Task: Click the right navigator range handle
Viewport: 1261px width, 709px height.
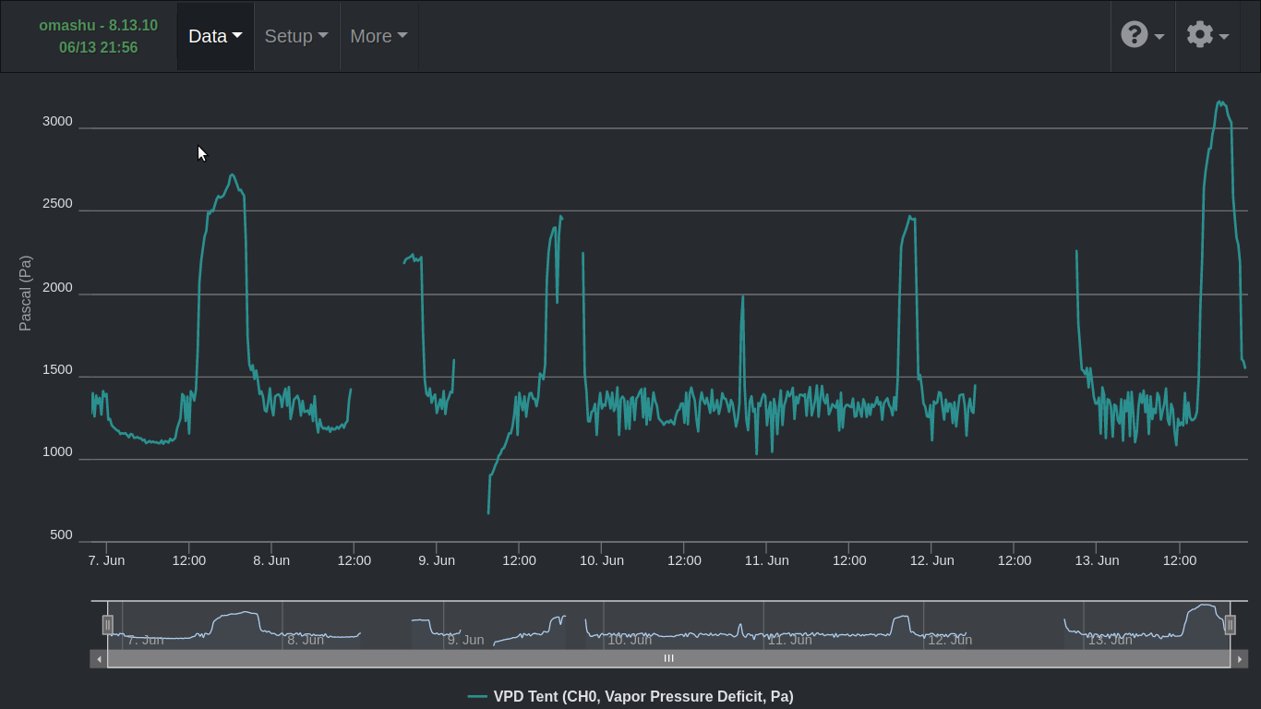Action: (x=1230, y=625)
